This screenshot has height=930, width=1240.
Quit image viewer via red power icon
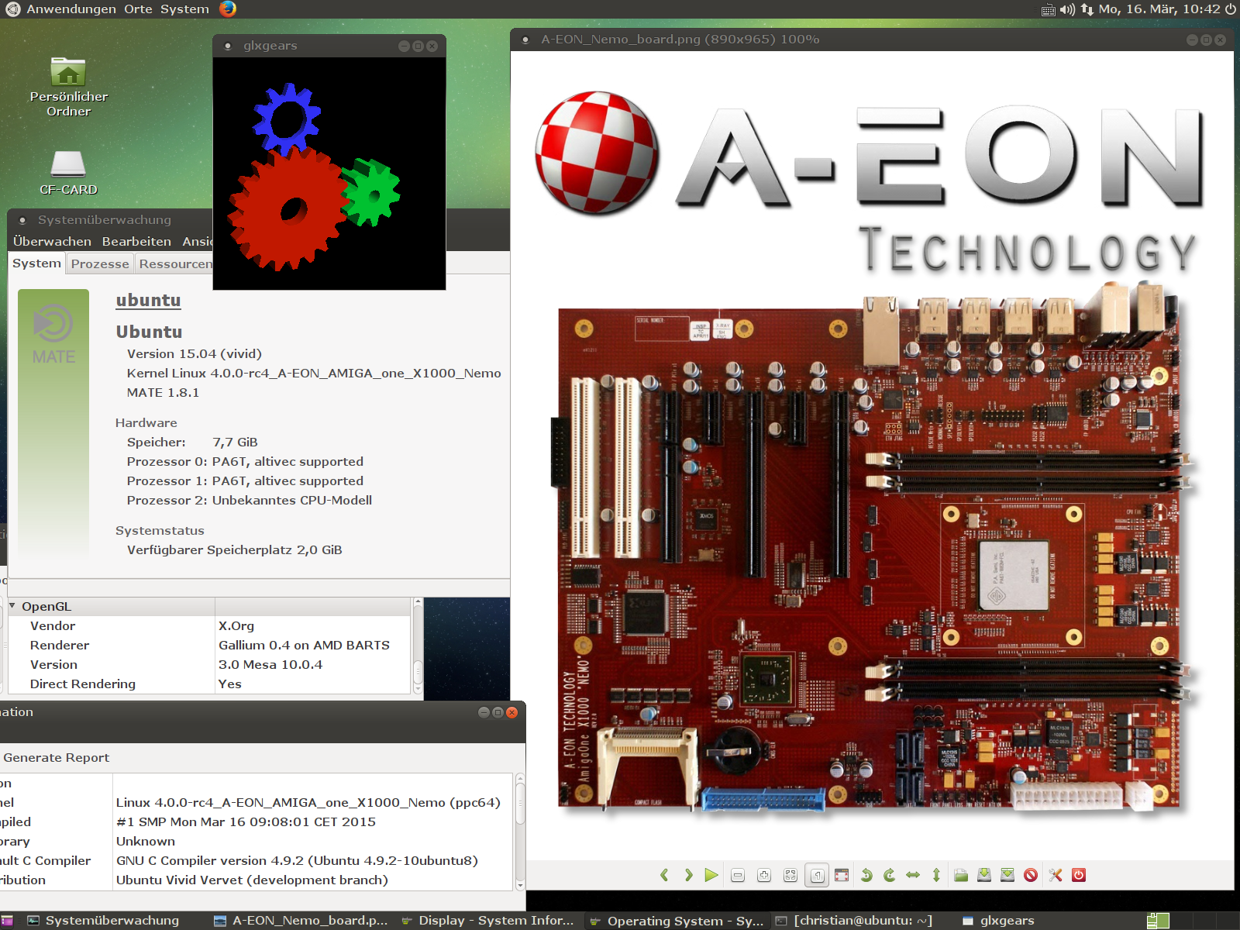pyautogui.click(x=1079, y=875)
